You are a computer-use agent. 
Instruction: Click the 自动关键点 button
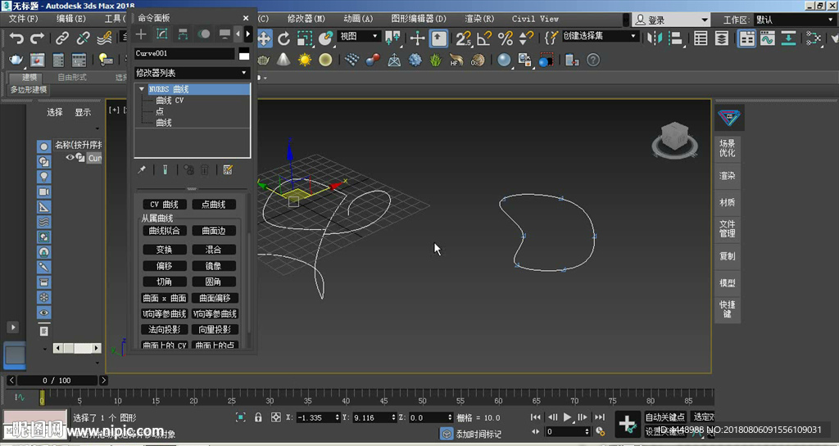click(665, 417)
